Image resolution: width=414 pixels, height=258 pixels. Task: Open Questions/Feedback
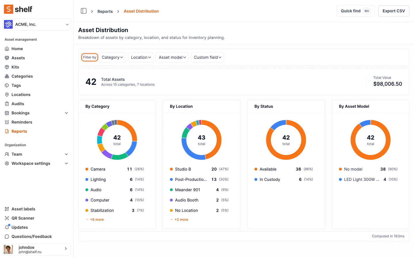(x=37, y=236)
